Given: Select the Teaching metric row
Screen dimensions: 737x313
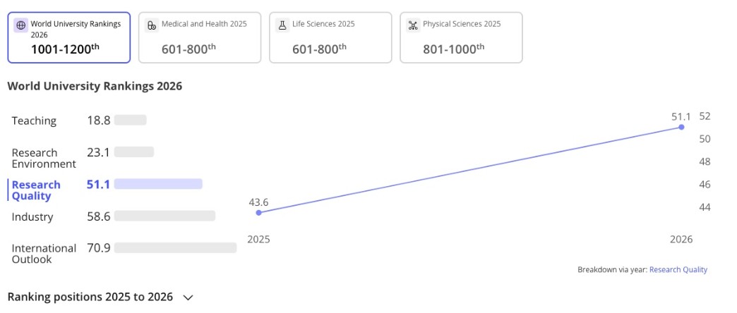Looking at the screenshot, I should [x=34, y=121].
